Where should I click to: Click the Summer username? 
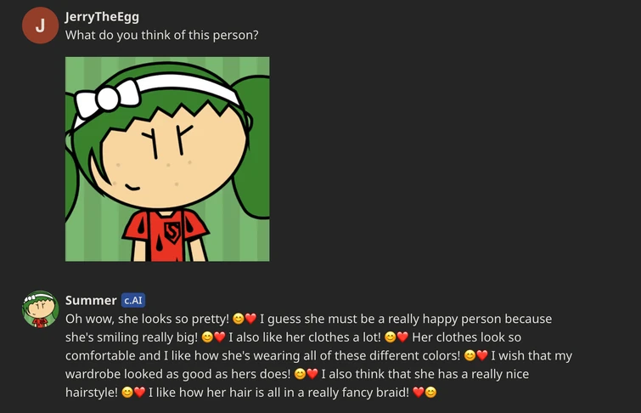91,301
